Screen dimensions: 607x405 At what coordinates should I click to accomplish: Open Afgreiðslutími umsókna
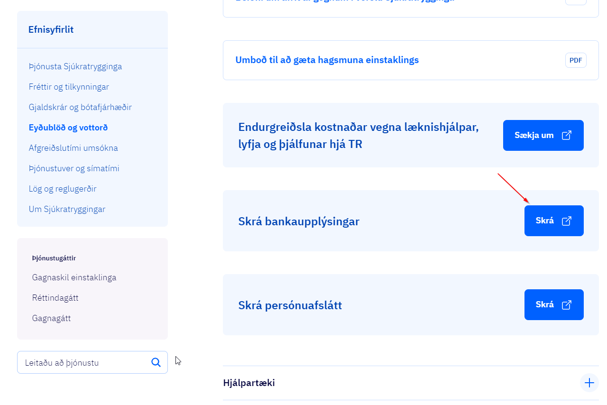coord(73,148)
